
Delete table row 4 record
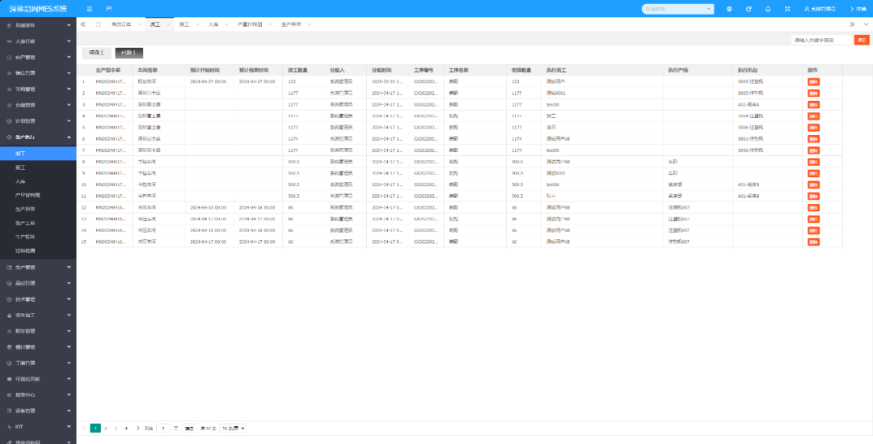pos(813,116)
